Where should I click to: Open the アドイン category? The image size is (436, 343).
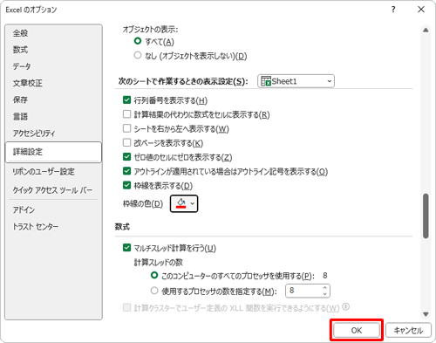click(x=53, y=209)
